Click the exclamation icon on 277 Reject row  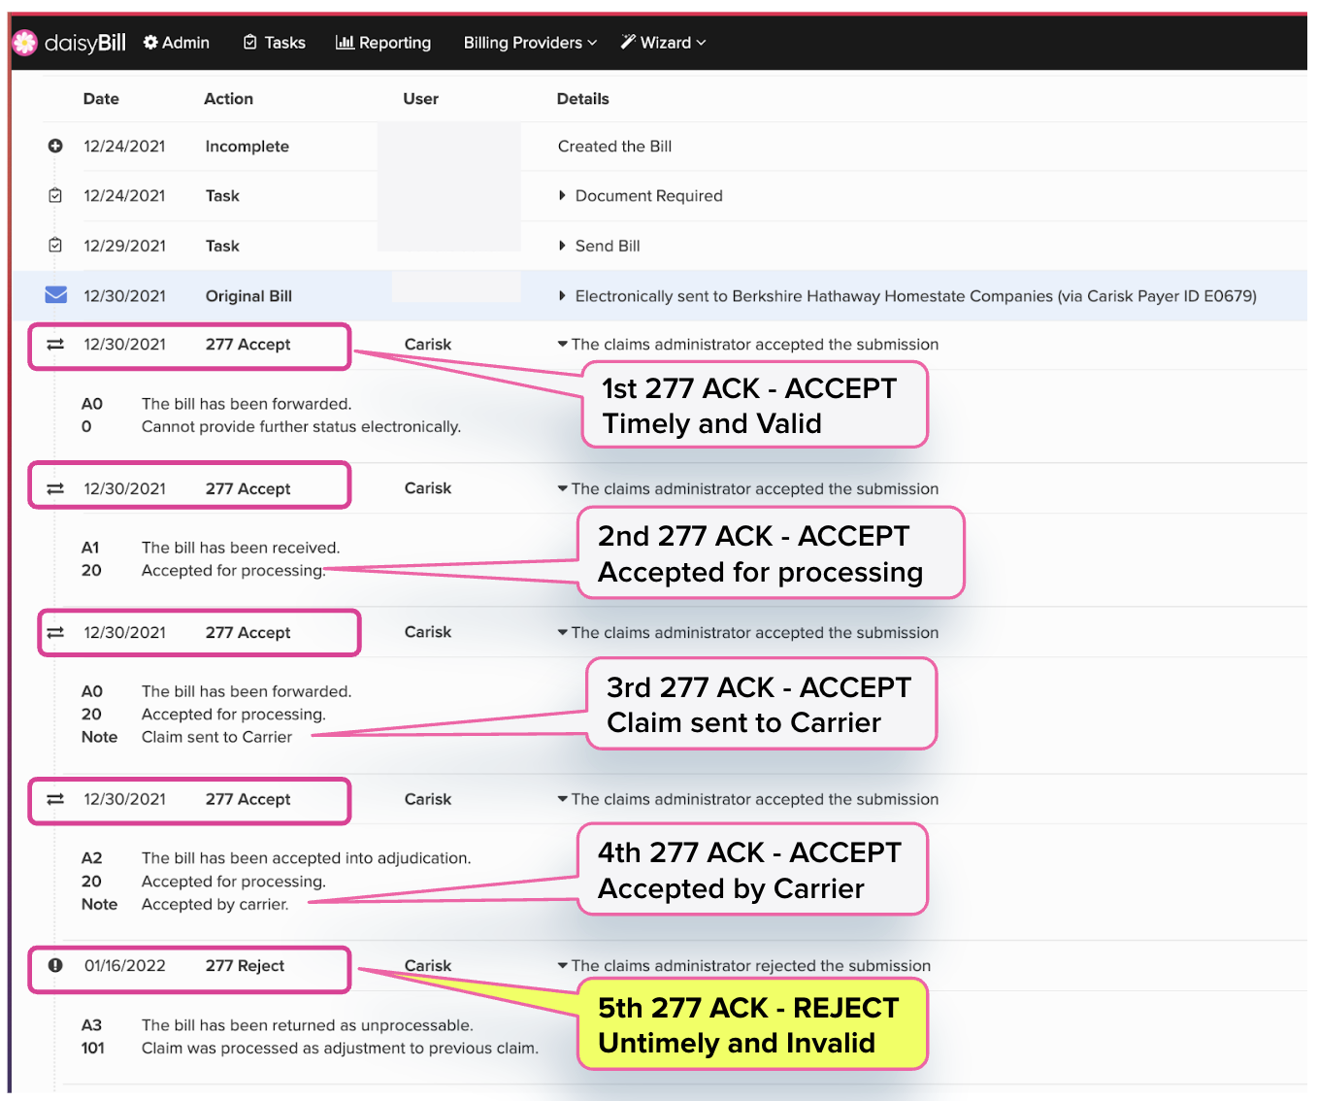tap(55, 965)
